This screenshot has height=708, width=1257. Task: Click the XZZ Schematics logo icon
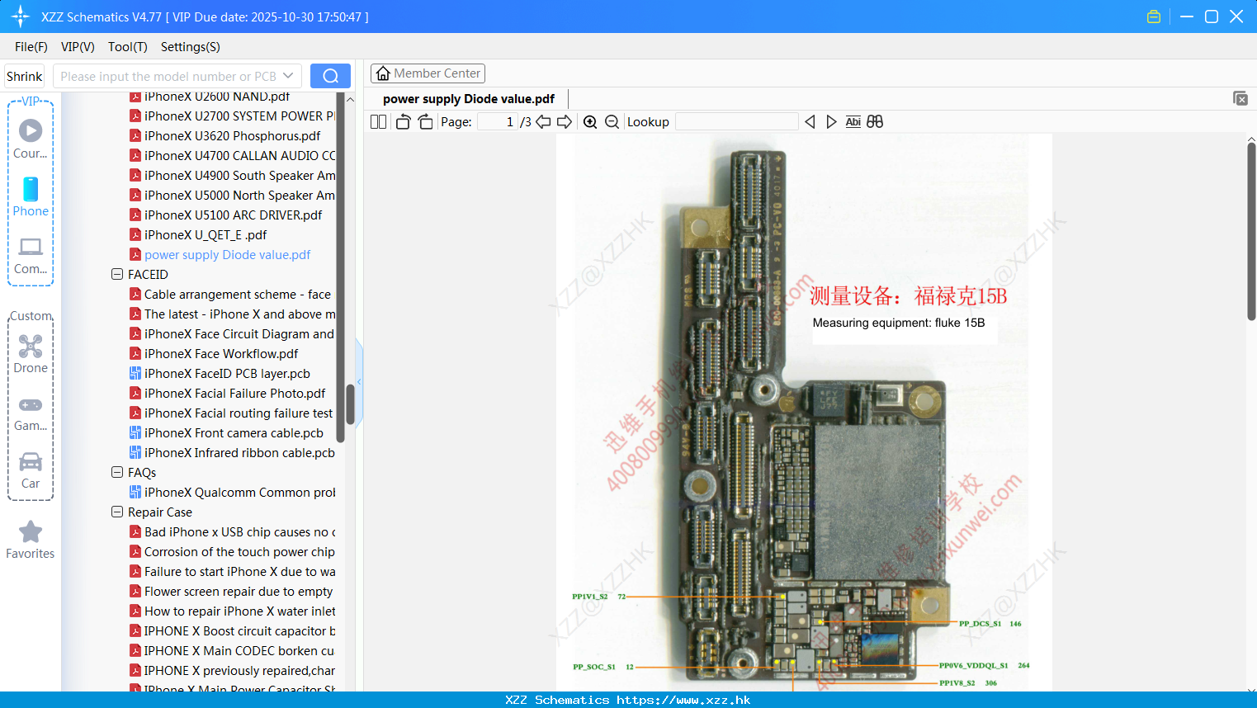click(x=21, y=17)
